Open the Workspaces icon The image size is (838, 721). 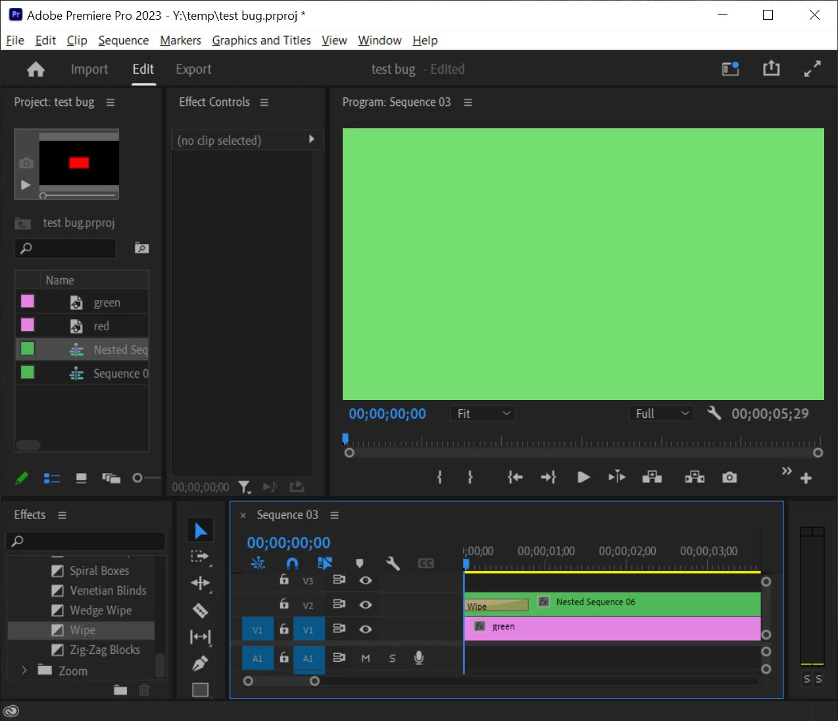pos(730,68)
